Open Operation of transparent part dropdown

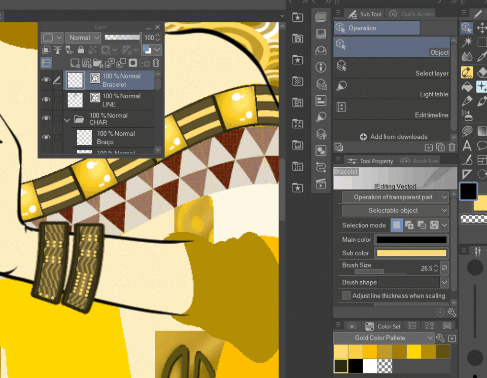[x=395, y=197]
